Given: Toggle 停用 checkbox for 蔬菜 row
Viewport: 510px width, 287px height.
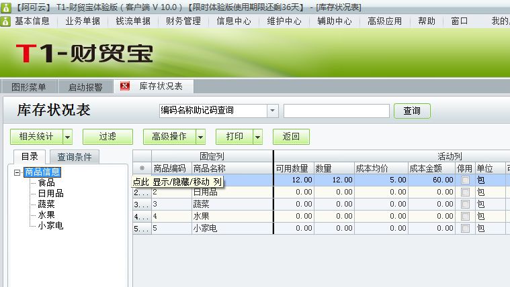Looking at the screenshot, I should click(x=465, y=205).
